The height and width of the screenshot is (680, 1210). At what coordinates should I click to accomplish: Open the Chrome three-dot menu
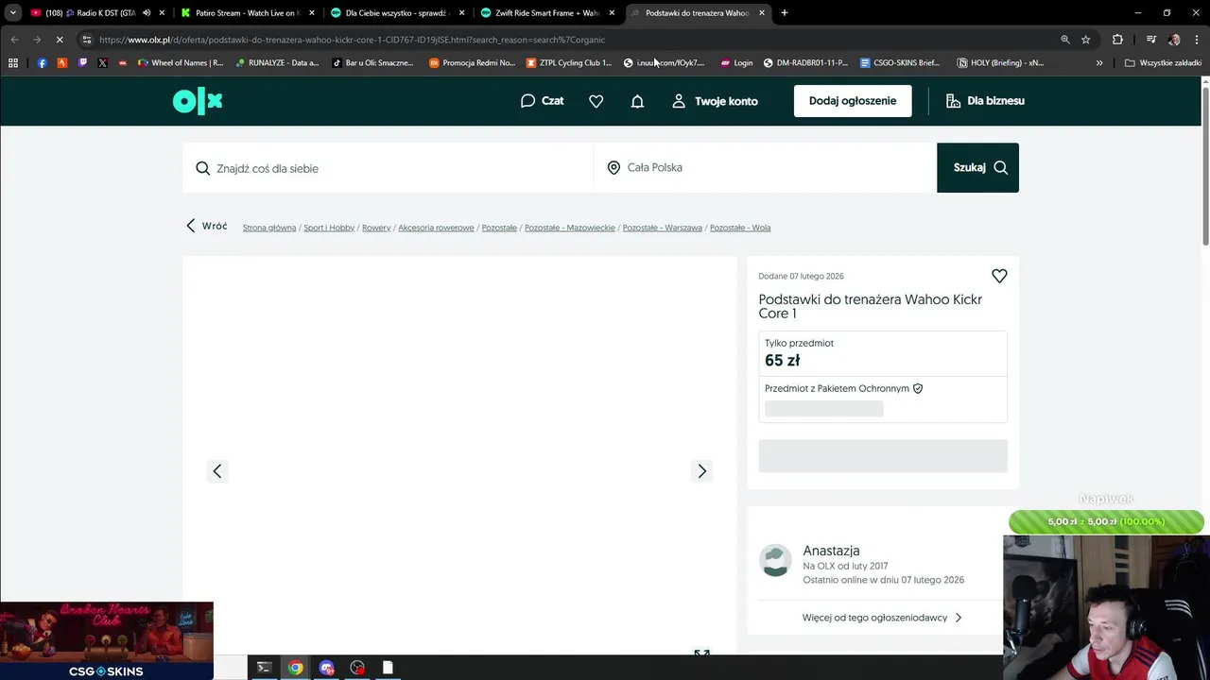pyautogui.click(x=1196, y=40)
